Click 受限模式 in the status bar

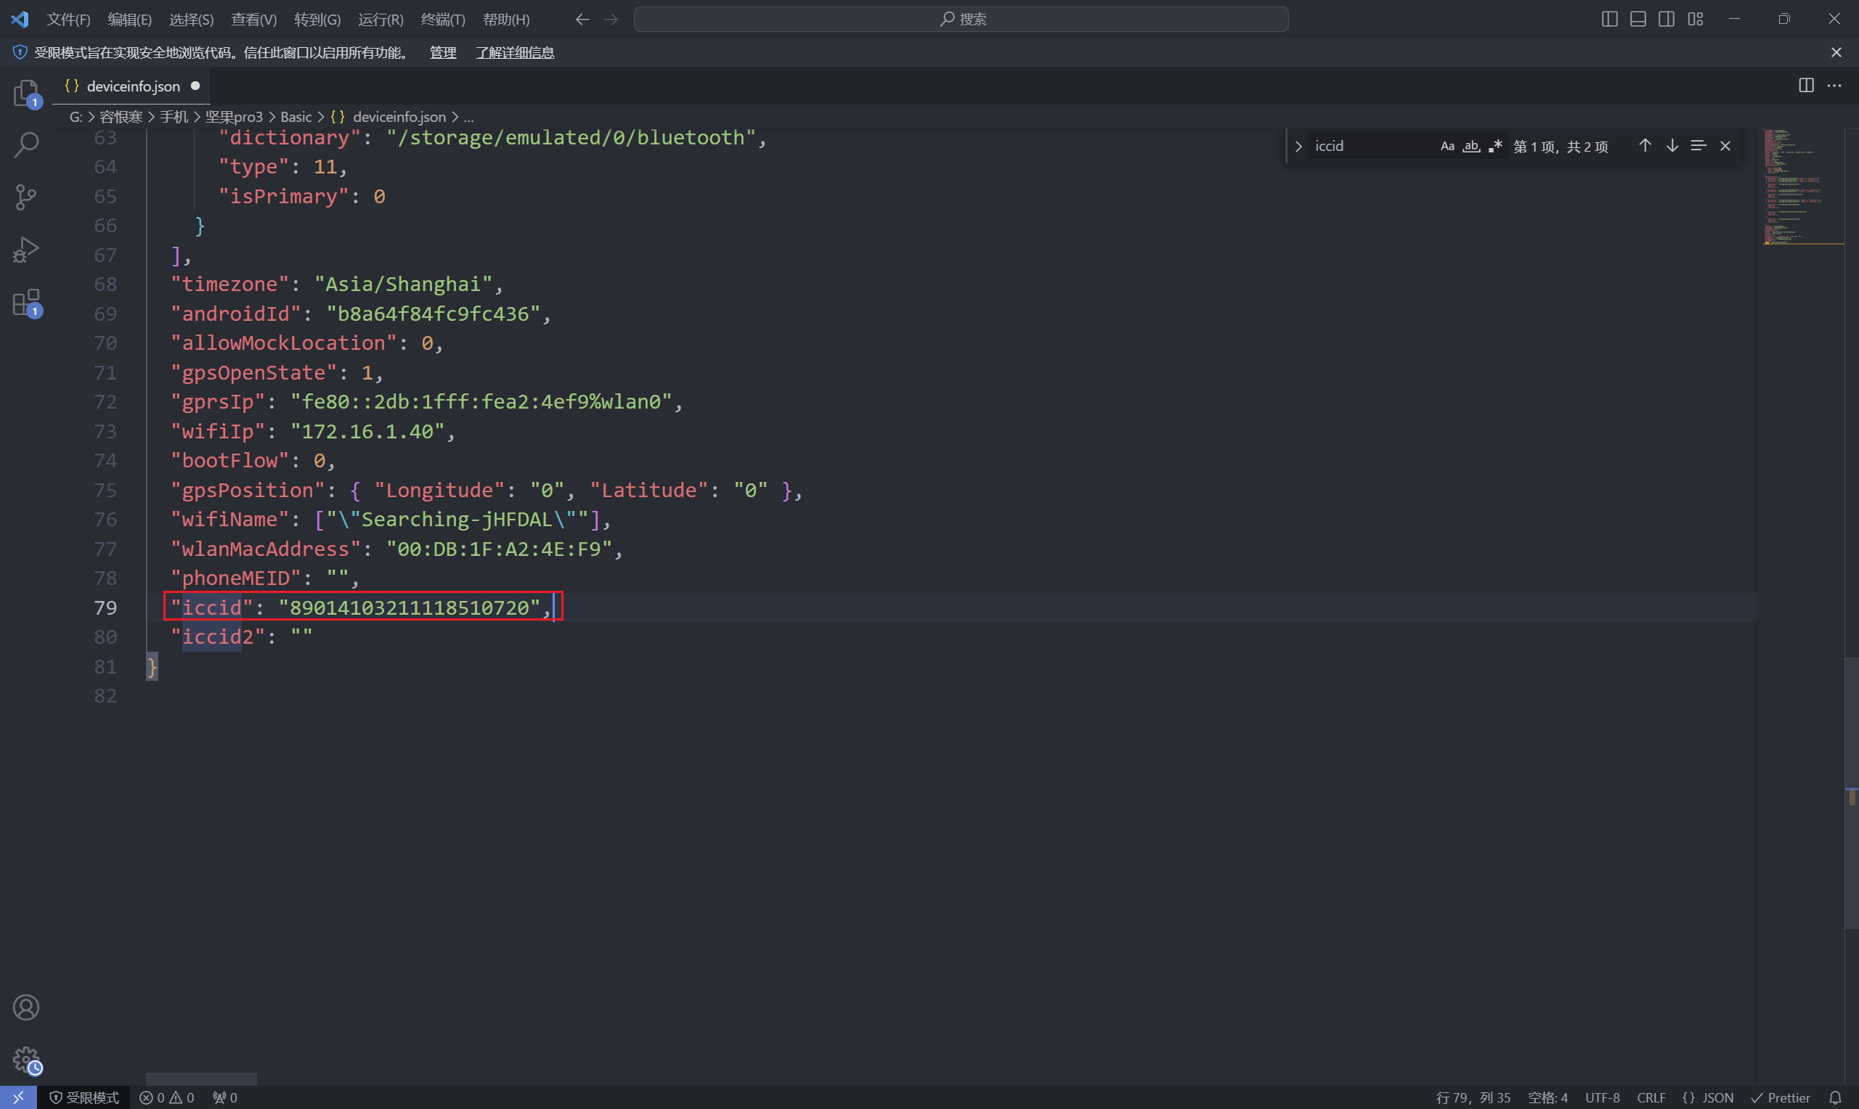[x=84, y=1097]
